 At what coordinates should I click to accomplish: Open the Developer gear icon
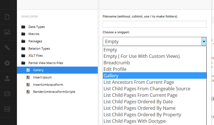(x=7, y=63)
